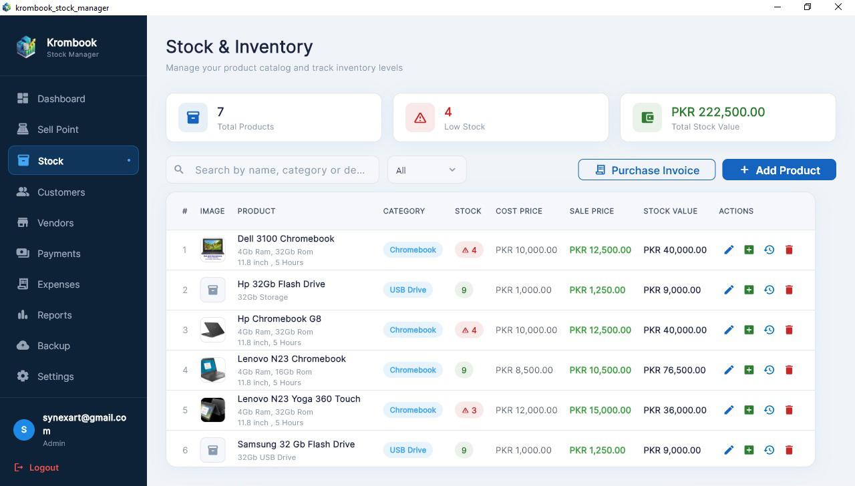Open the All category filter dropdown
The height and width of the screenshot is (486, 855).
tap(426, 170)
